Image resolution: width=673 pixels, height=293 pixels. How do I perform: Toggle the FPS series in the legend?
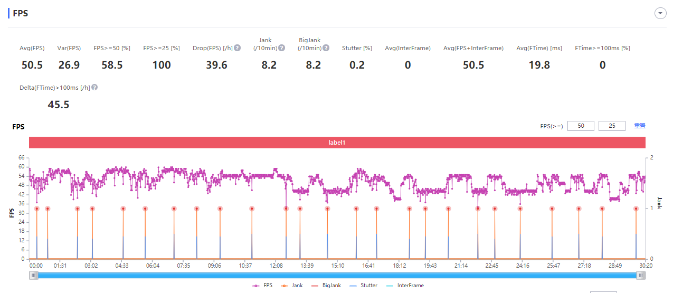tap(262, 285)
